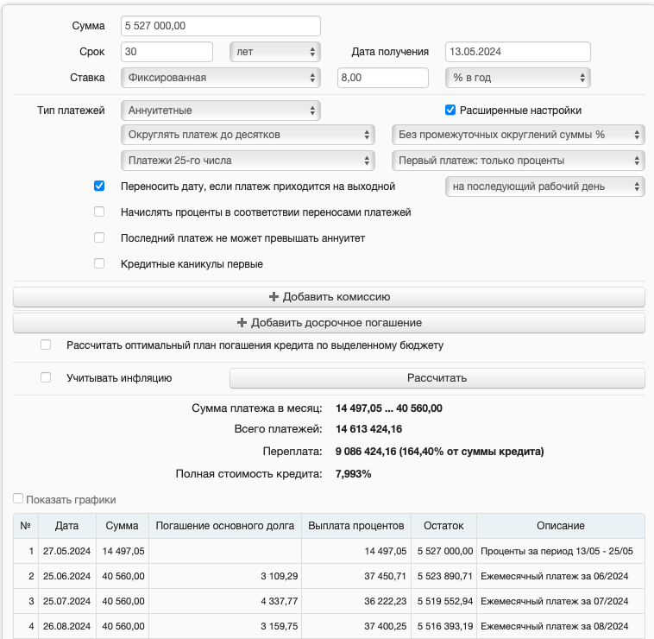Viewport: 654px width, 639px height.
Task: Click balance value 5 516 393,19
Action: [x=445, y=626]
